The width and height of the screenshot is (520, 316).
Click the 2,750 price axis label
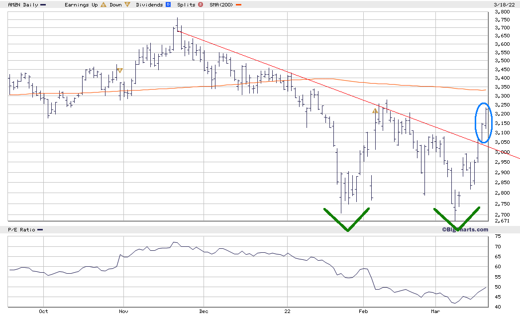[502, 204]
